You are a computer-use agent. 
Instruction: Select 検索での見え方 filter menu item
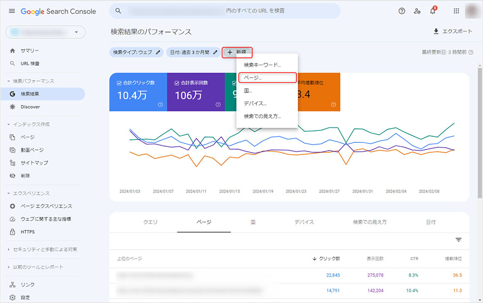pyautogui.click(x=267, y=116)
